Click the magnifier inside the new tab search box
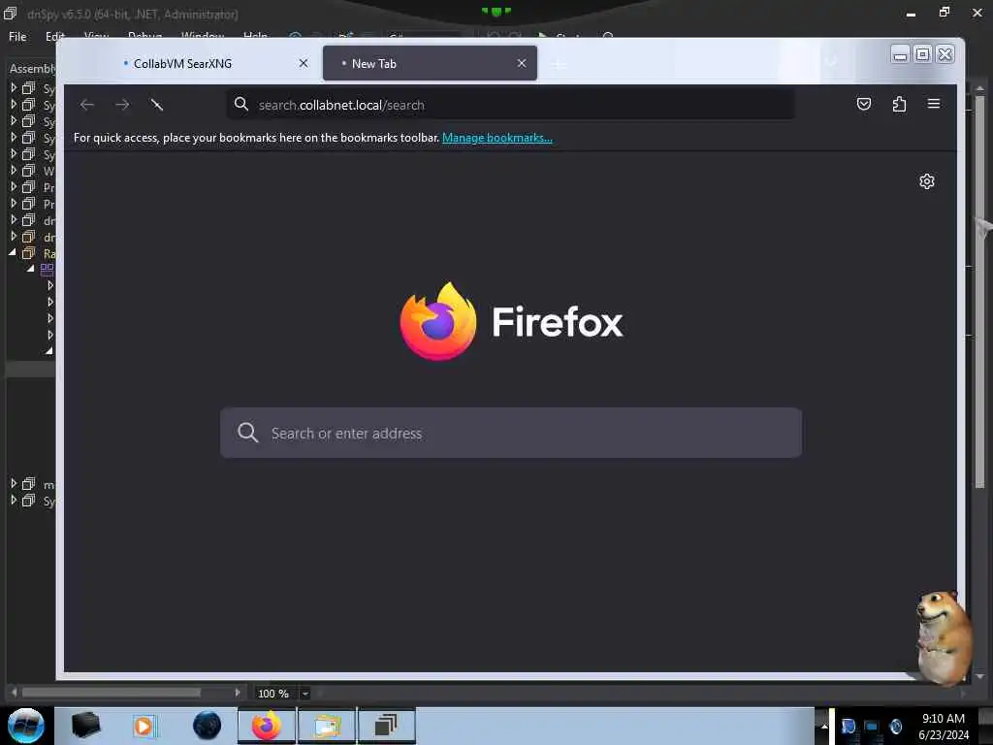This screenshot has height=745, width=993. pos(247,433)
